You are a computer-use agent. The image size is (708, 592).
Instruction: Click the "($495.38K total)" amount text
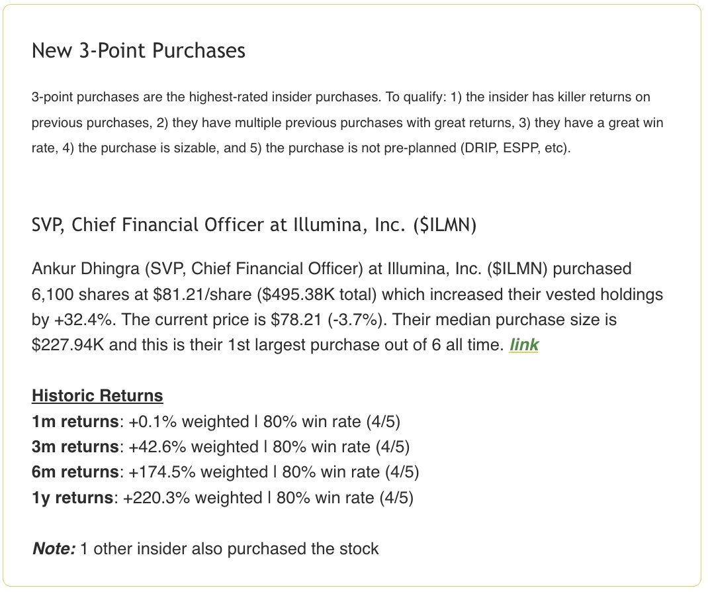coord(316,294)
